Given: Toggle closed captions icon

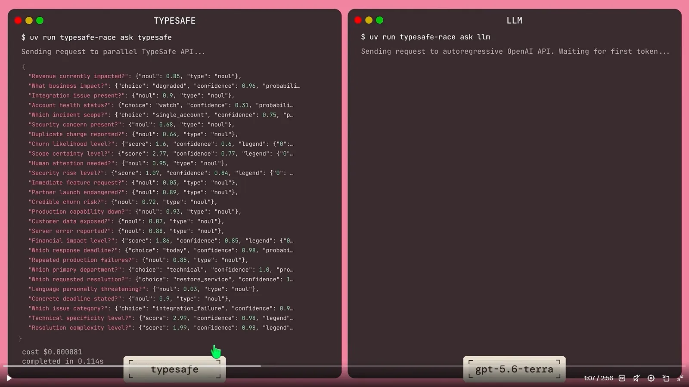Looking at the screenshot, I should 622,378.
